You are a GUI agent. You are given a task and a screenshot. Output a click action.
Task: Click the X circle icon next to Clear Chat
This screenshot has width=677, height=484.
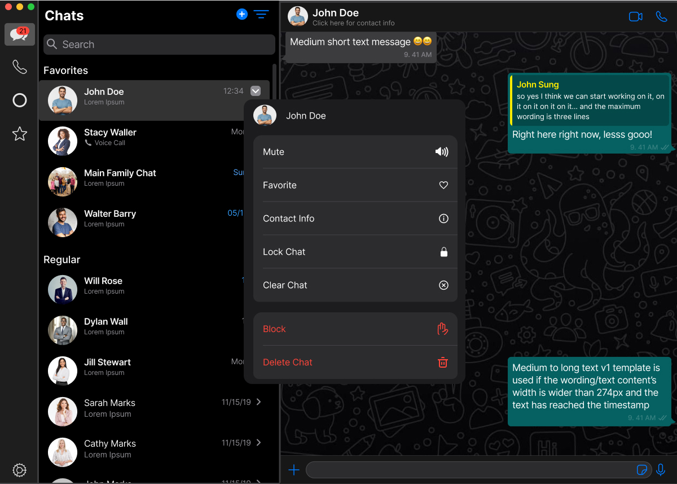443,285
